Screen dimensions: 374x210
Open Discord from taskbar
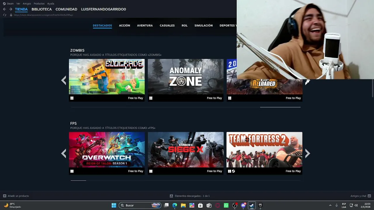click(243, 205)
